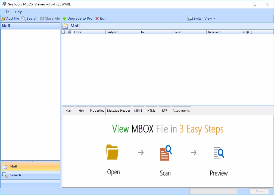The height and width of the screenshot is (195, 274).
Task: Switch to the RTF tab
Action: 164,111
